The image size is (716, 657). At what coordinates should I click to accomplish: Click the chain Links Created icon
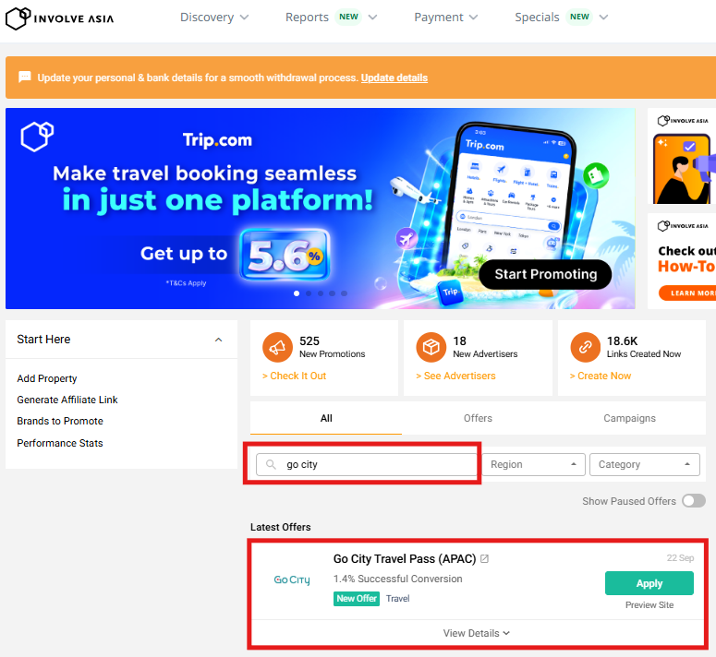(585, 348)
